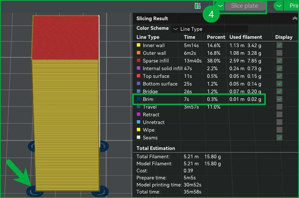299x198 pixels.
Task: Click the plate layout icon in top bar
Action: click(x=197, y=6)
